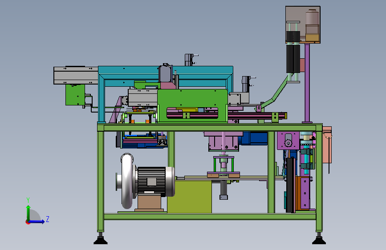Select the brown motor mounting pedestal
The width and height of the screenshot is (386, 250).
(x=149, y=202)
